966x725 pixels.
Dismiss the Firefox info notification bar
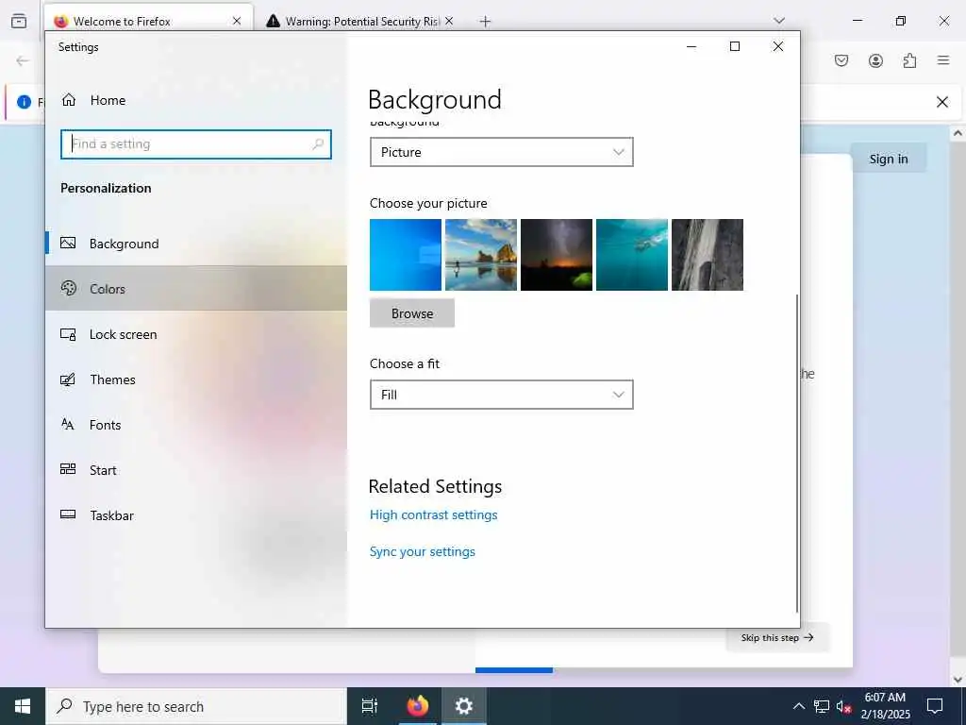[942, 102]
